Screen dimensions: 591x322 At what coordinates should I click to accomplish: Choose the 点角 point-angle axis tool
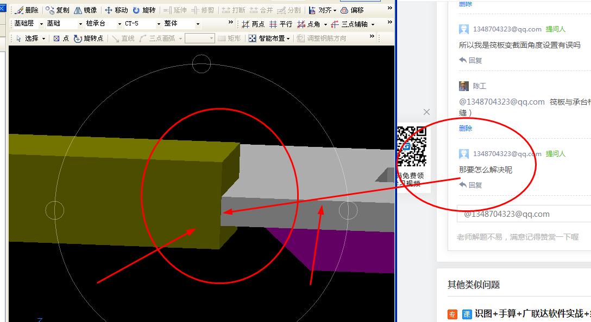pyautogui.click(x=309, y=24)
